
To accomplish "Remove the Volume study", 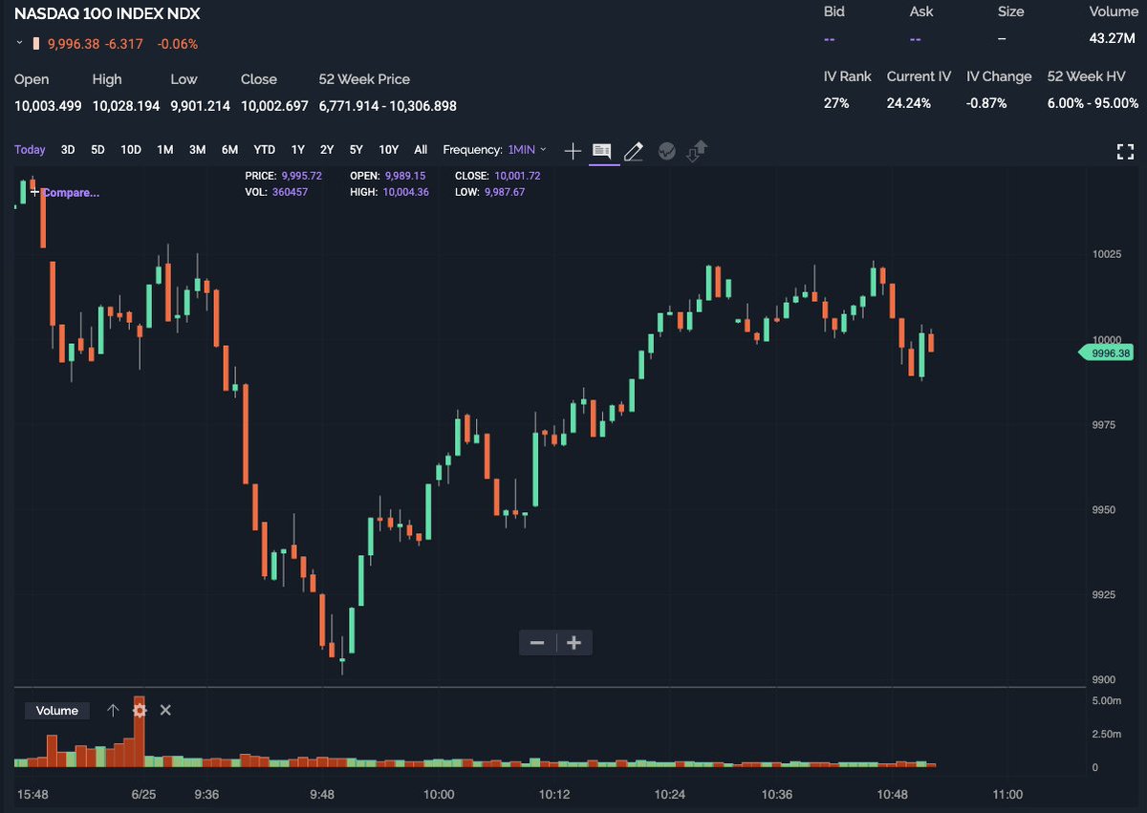I will (165, 710).
